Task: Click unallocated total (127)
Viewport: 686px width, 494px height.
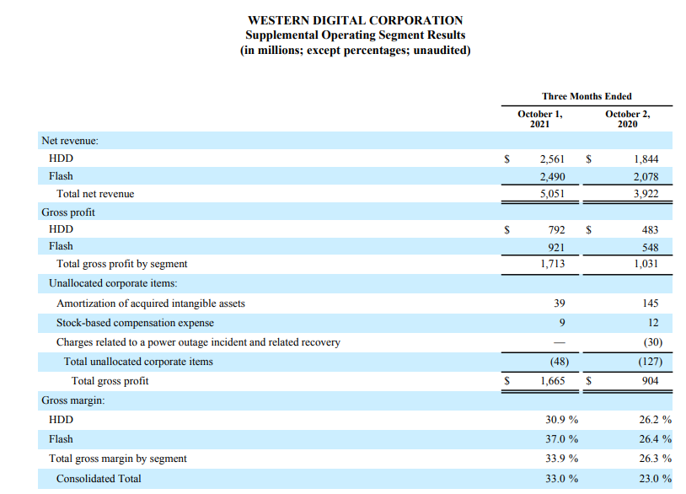Action: 650,362
